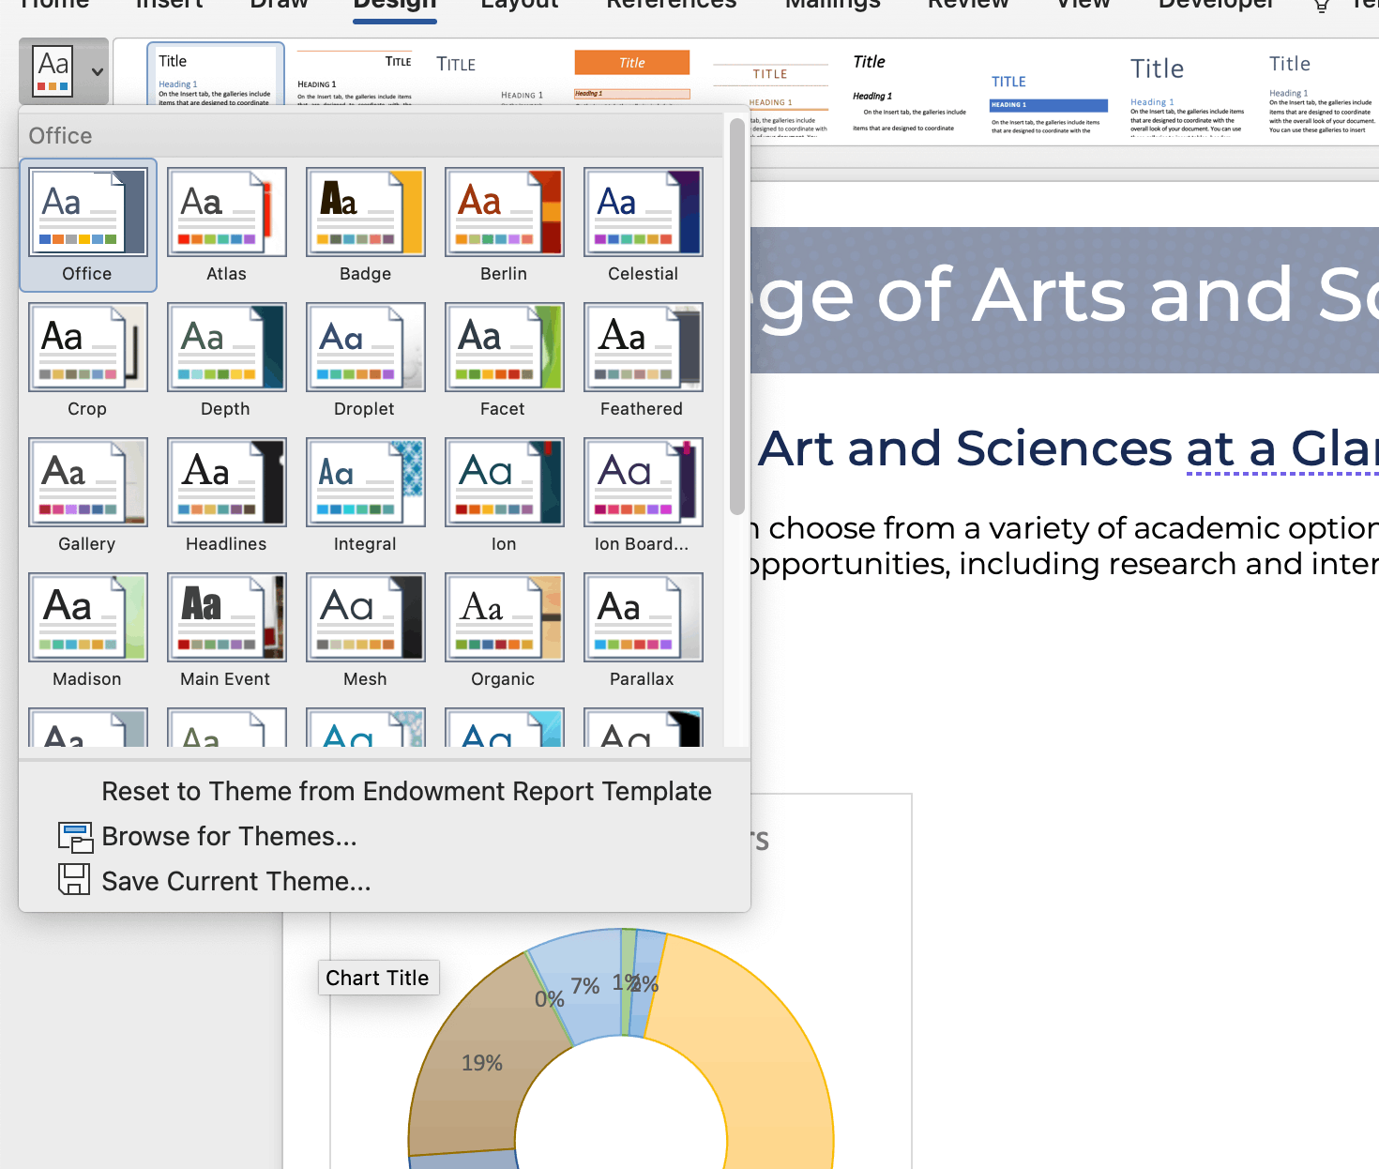Apply first style set with blue Heading 1
The width and height of the screenshot is (1379, 1169).
click(x=216, y=75)
